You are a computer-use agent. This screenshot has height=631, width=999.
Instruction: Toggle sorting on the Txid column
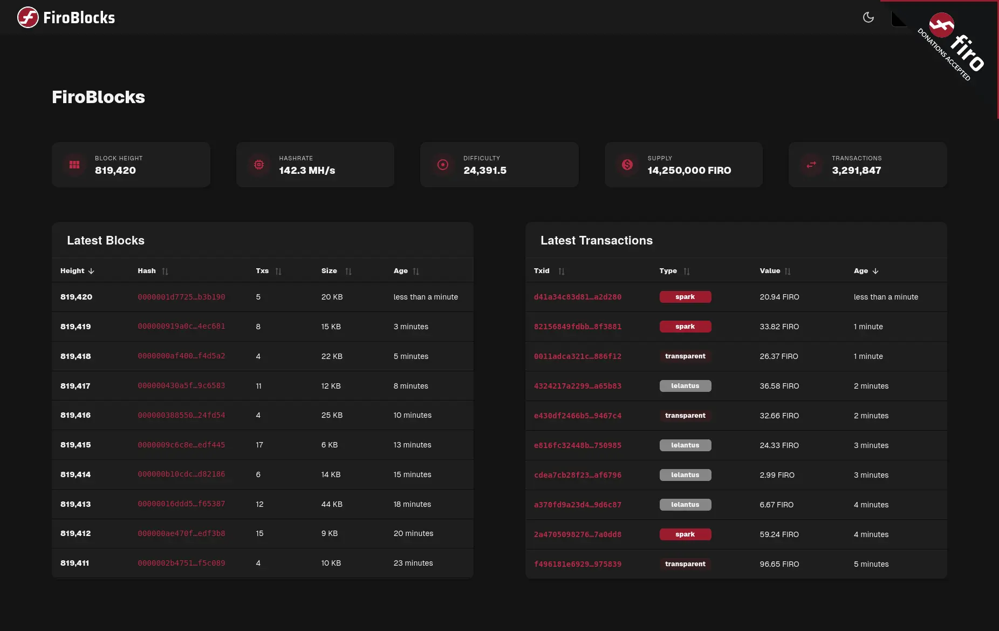(x=549, y=270)
